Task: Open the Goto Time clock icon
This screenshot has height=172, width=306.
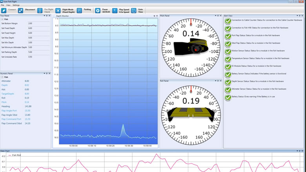Action: tap(134, 10)
